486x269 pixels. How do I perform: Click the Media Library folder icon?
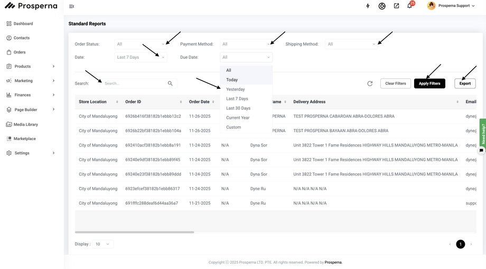point(9,124)
